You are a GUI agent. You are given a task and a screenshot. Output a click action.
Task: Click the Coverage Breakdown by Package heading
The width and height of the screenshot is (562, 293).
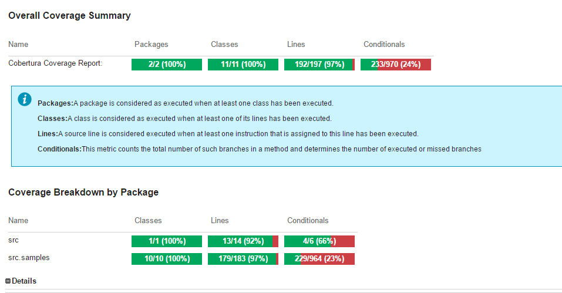(83, 192)
